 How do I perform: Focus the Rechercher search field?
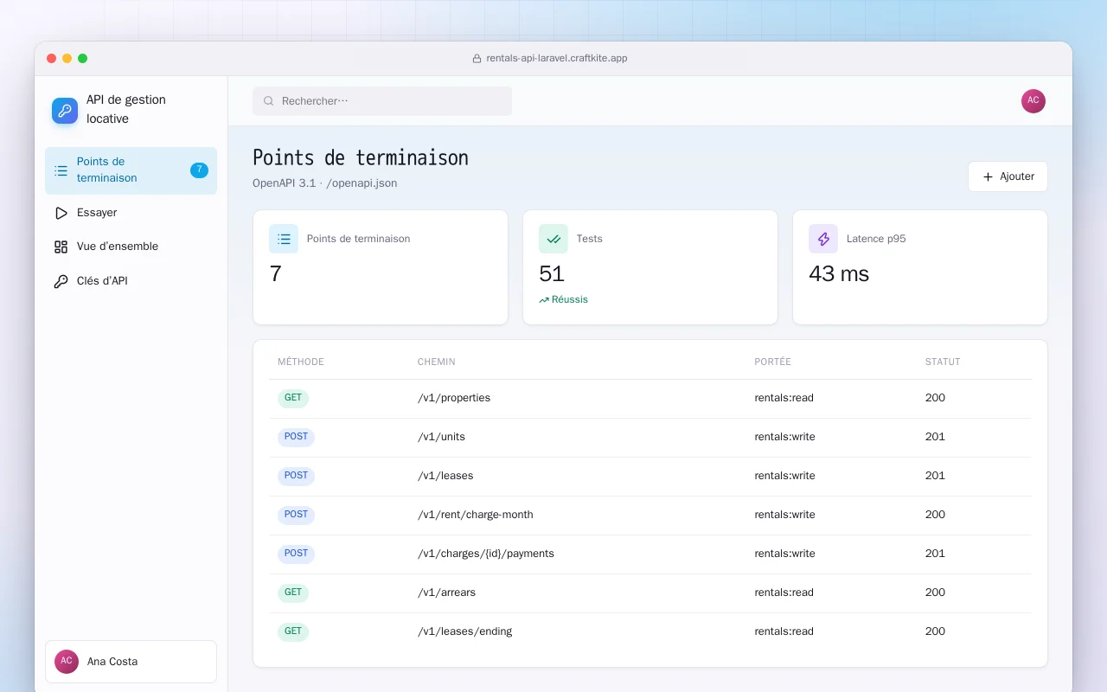(382, 101)
